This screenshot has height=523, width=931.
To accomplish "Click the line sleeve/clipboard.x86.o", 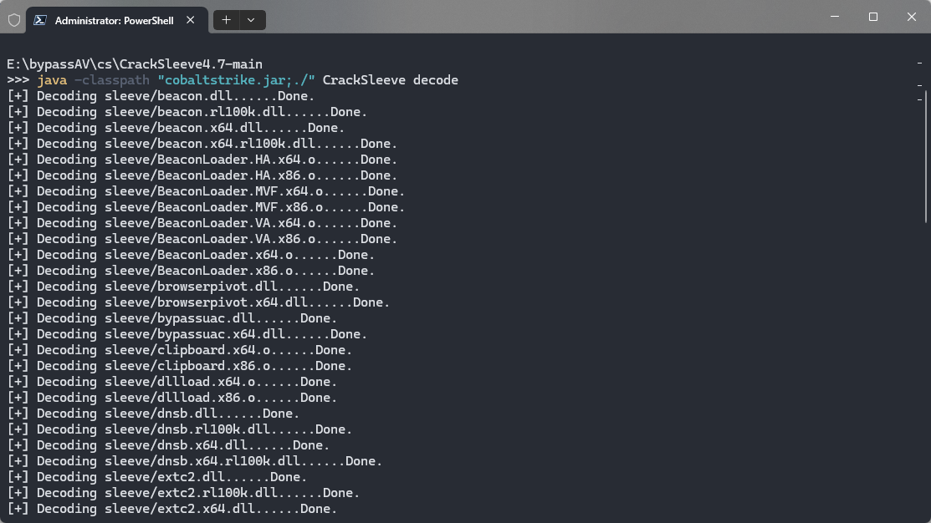I will coord(179,366).
